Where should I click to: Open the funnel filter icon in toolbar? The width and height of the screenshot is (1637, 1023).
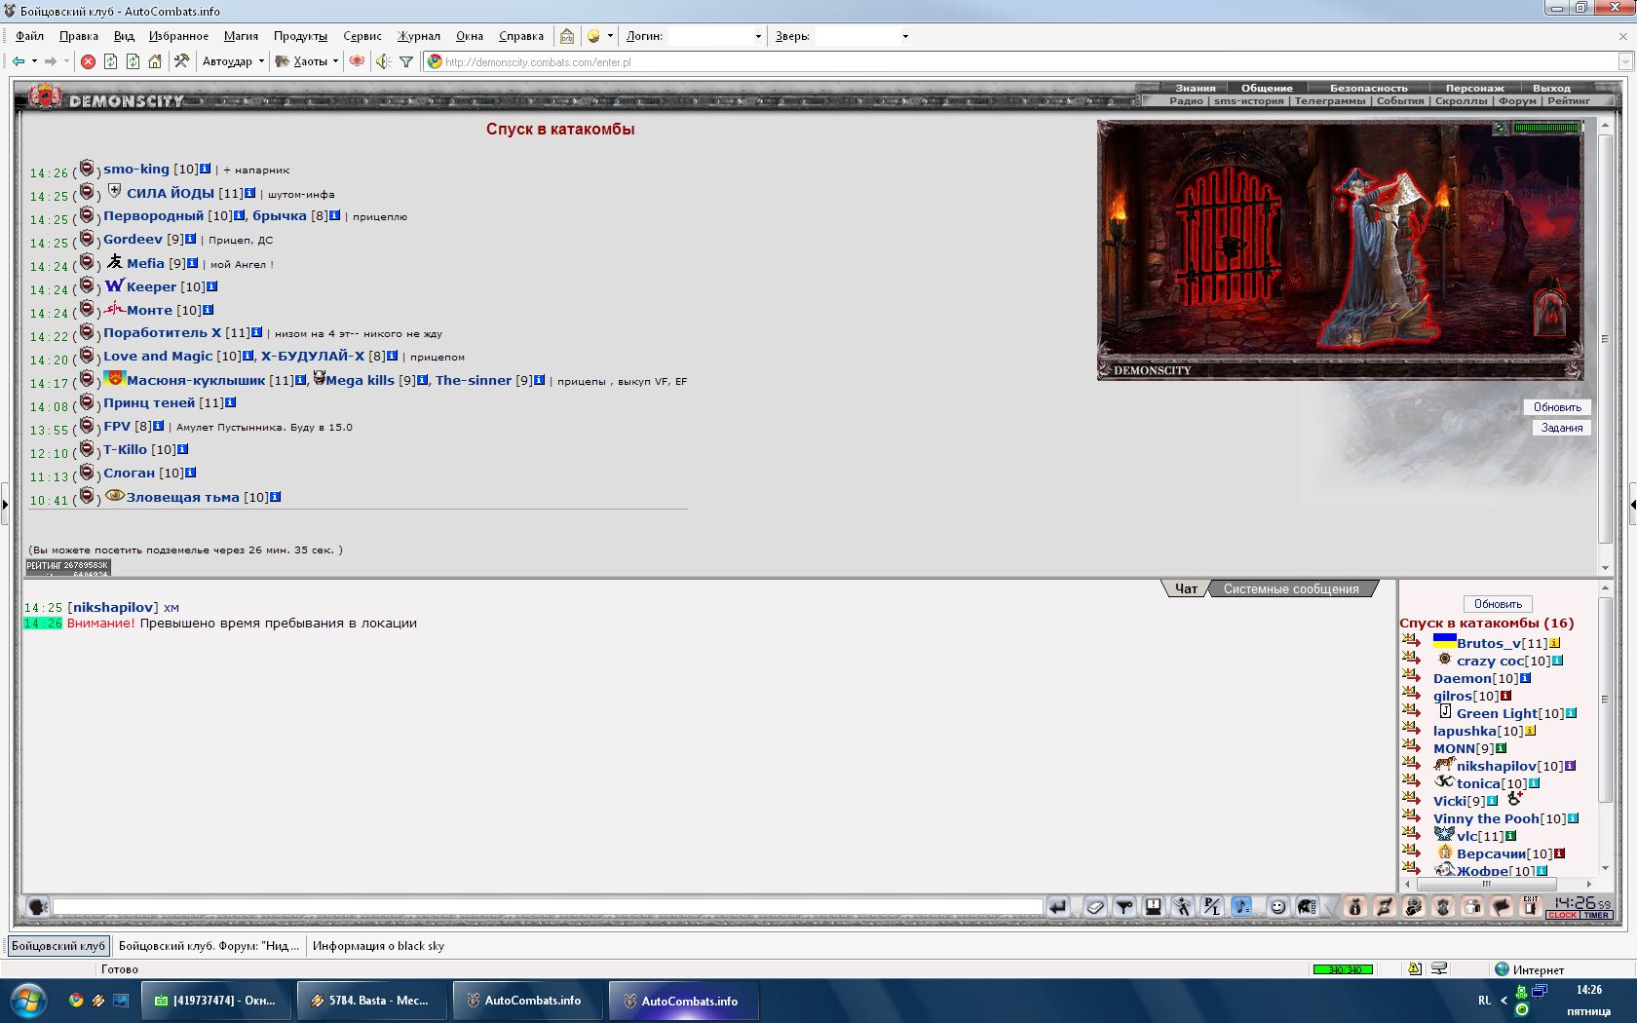406,61
